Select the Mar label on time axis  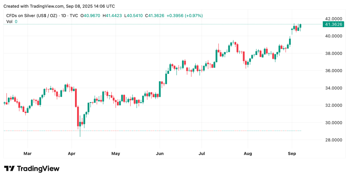(x=28, y=154)
